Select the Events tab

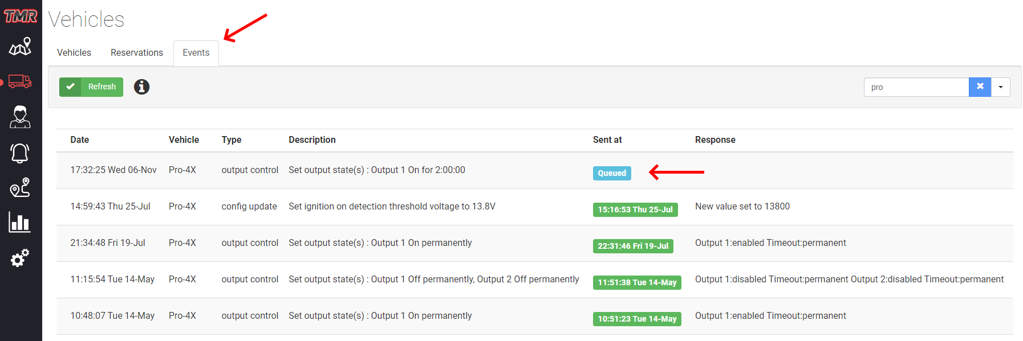click(x=196, y=53)
